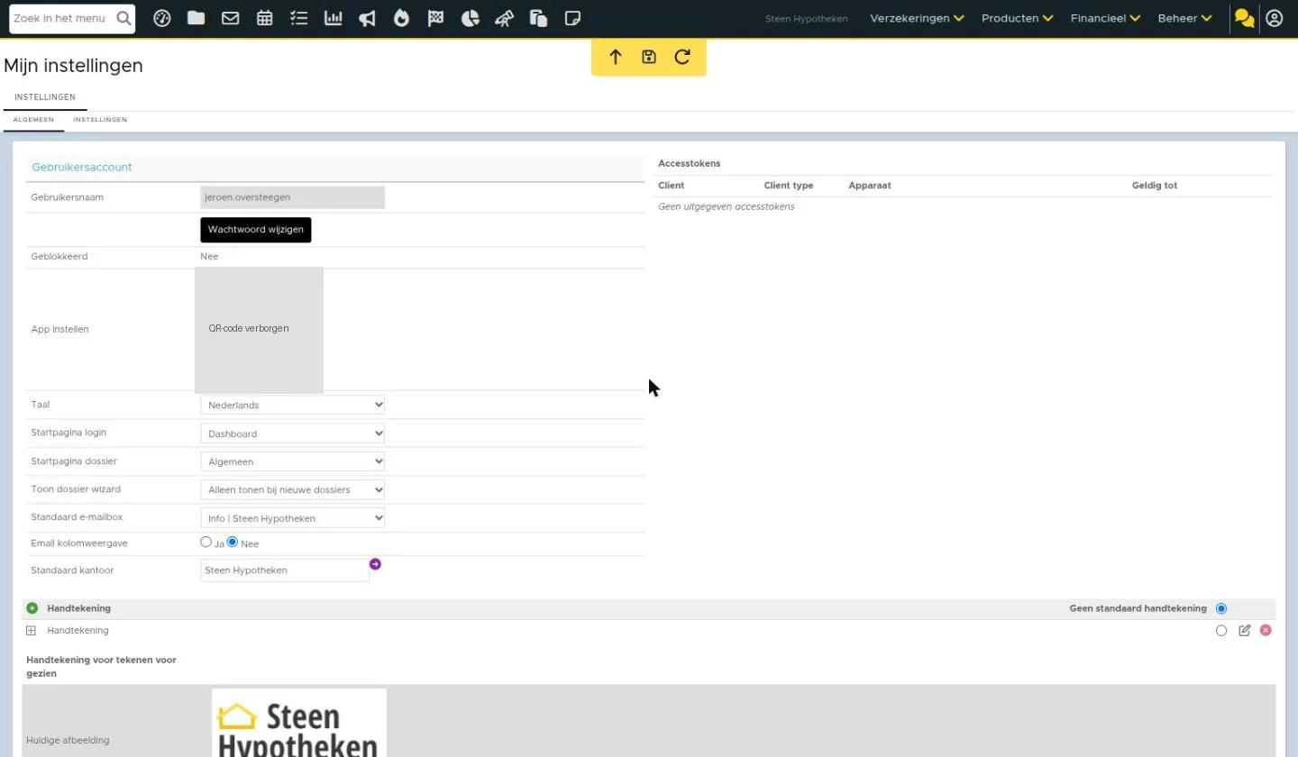Viewport: 1298px width, 757px height.
Task: Select Ja for Email kolomweergave
Action: pyautogui.click(x=206, y=543)
